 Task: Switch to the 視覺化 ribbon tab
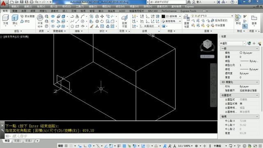click(x=43, y=11)
